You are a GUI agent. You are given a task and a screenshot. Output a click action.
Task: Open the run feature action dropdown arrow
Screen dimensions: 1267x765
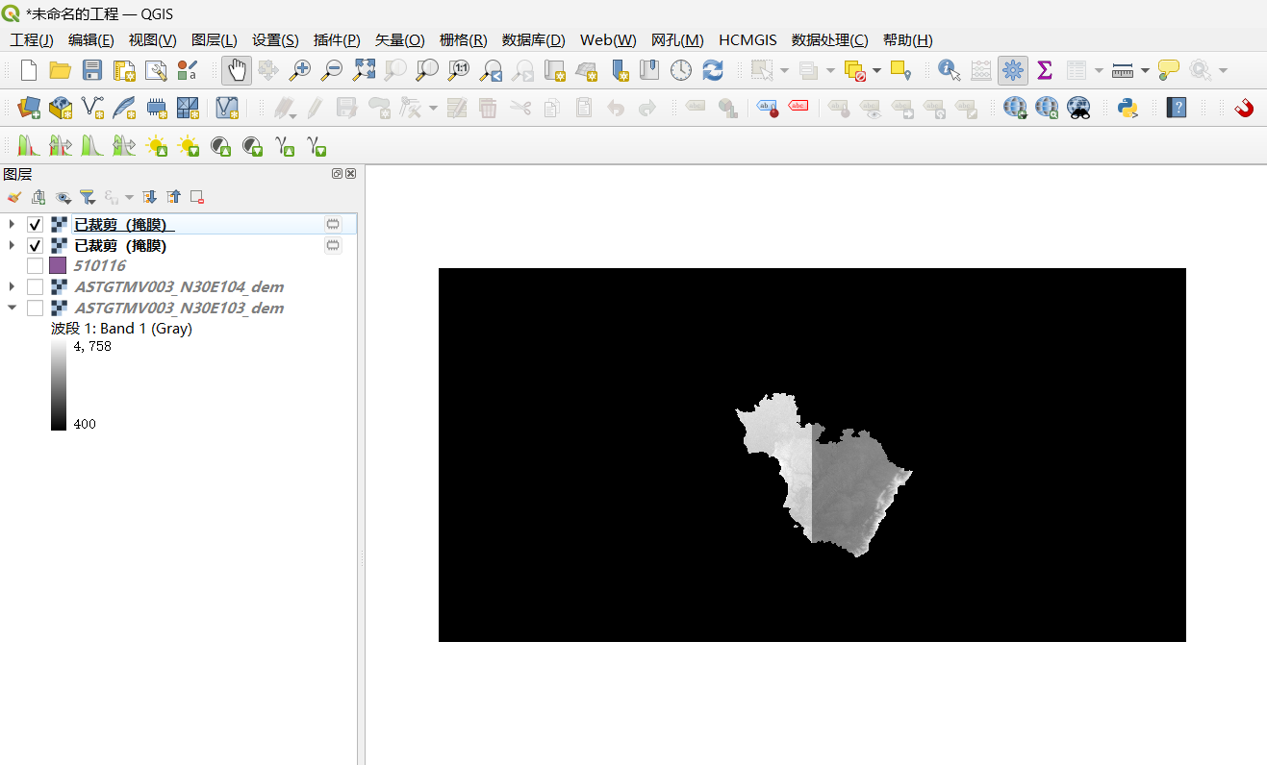[1224, 70]
